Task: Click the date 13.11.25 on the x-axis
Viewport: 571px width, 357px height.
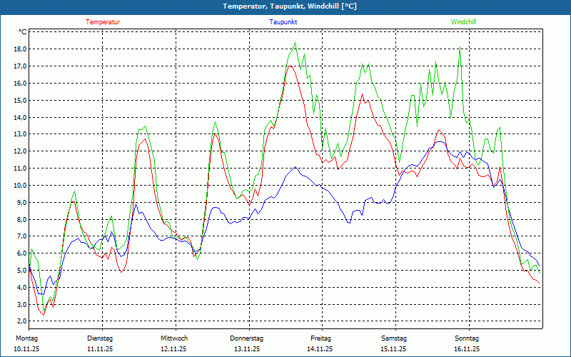Action: [x=247, y=349]
